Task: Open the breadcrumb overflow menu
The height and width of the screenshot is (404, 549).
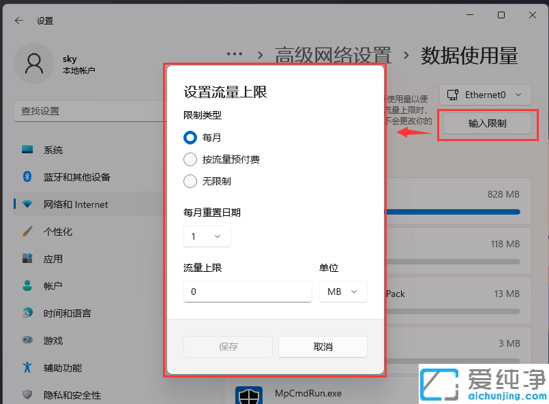Action: pos(235,53)
